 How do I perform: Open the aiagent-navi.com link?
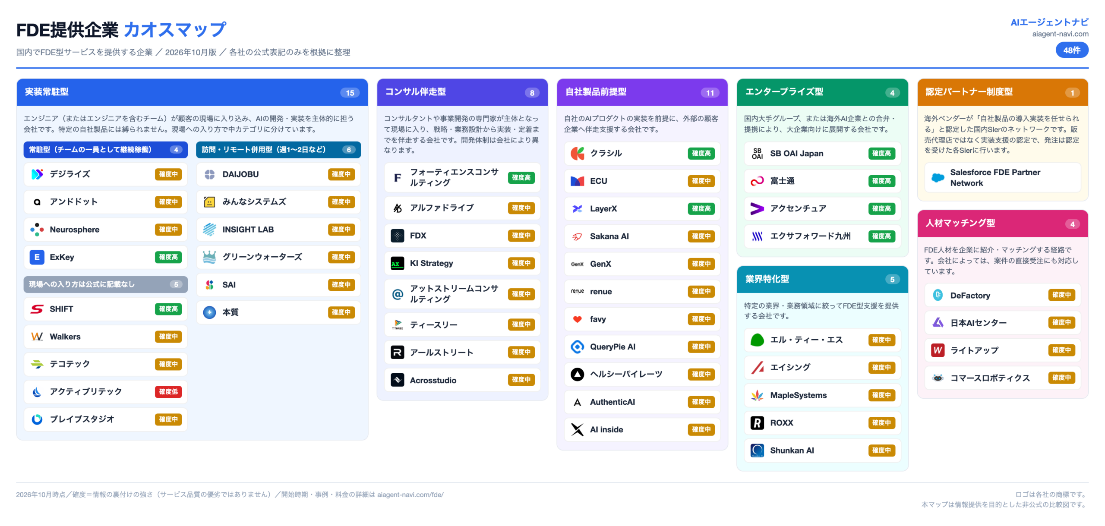(x=1060, y=34)
